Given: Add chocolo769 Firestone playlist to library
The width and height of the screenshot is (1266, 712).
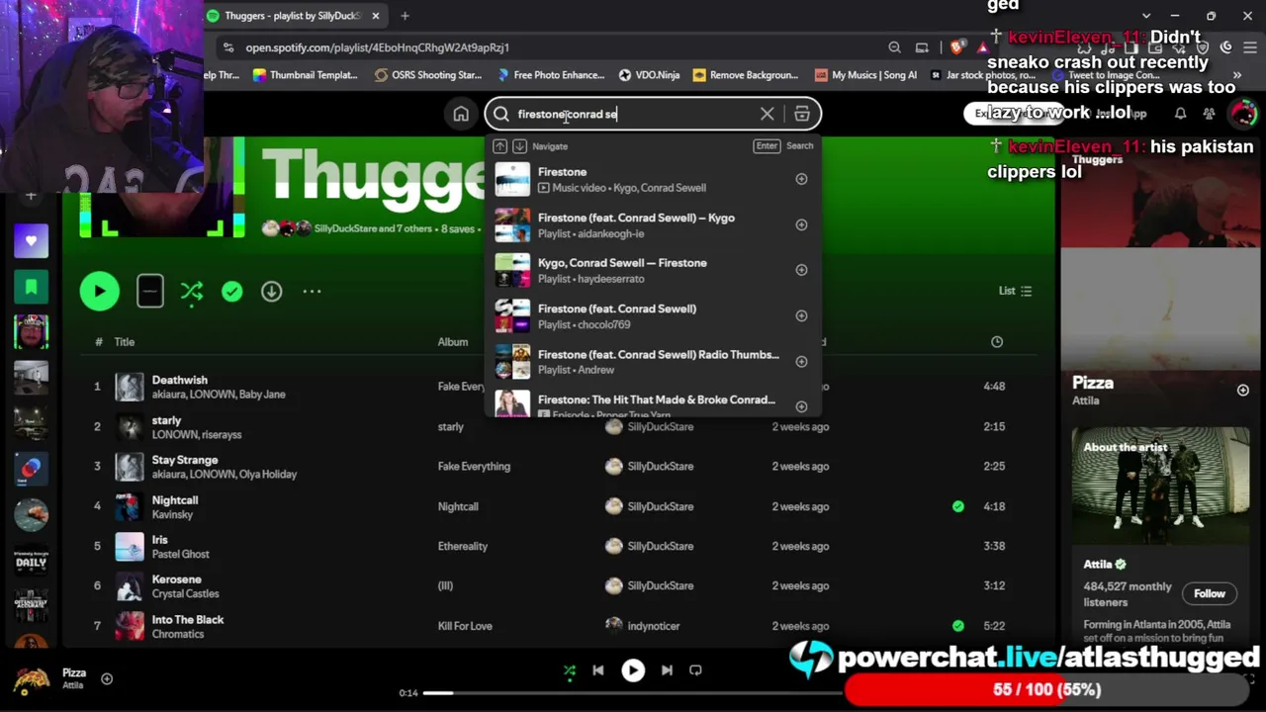Looking at the screenshot, I should pos(801,315).
